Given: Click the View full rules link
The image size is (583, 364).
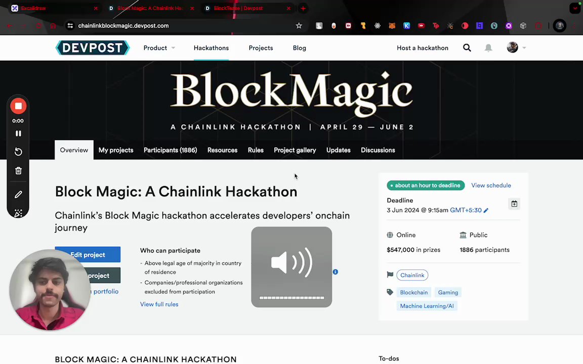Looking at the screenshot, I should click(x=159, y=304).
